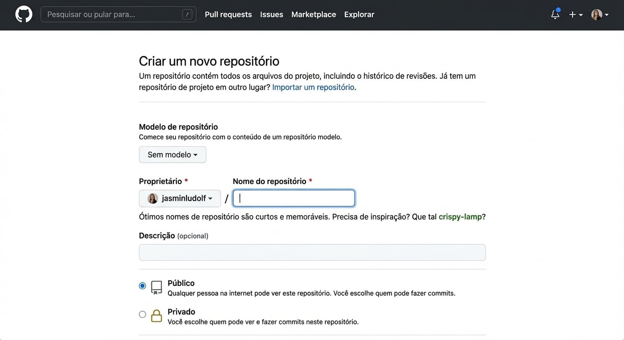Screen dimensions: 624x340
Task: Open the notifications bell
Action: point(555,15)
